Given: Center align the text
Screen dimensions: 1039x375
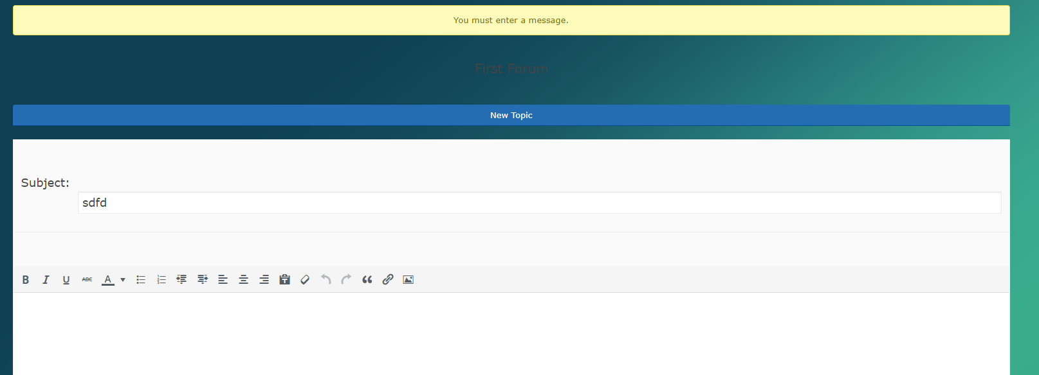Looking at the screenshot, I should click(244, 280).
